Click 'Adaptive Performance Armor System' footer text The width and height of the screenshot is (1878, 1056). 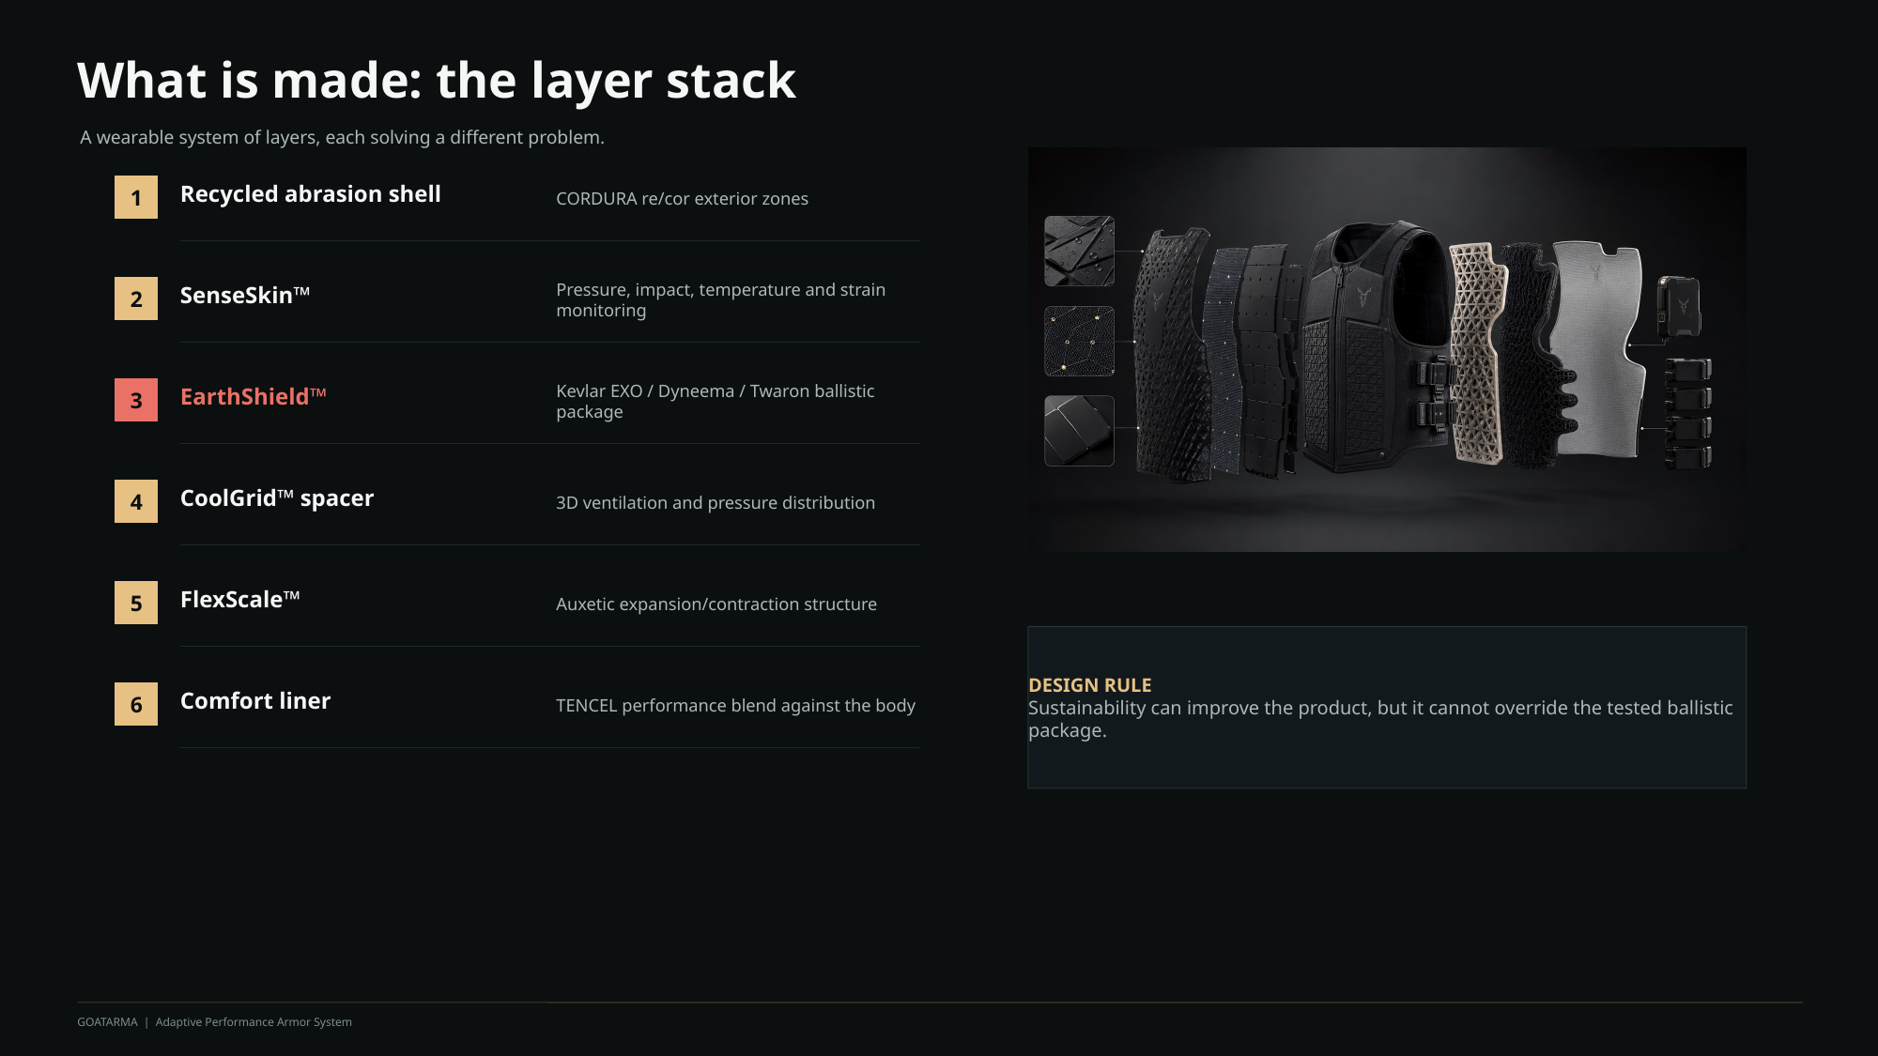pos(254,1022)
